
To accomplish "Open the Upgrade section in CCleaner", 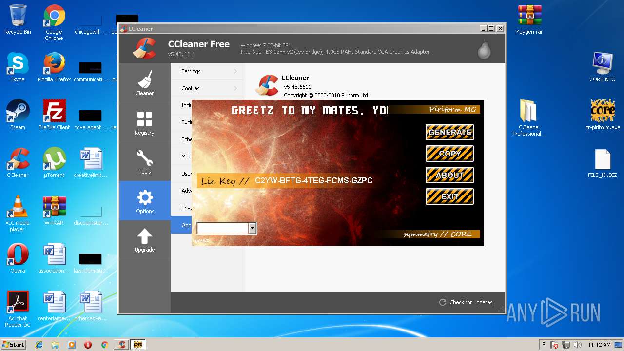I will pos(144,240).
